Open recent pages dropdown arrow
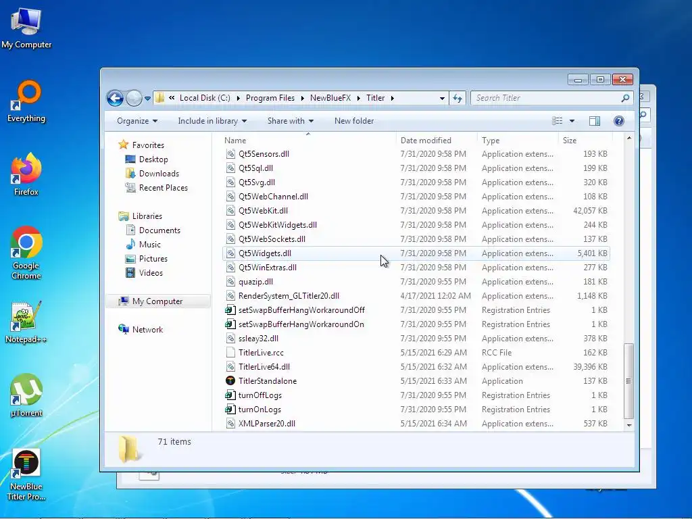Image resolution: width=692 pixels, height=519 pixels. (x=147, y=99)
